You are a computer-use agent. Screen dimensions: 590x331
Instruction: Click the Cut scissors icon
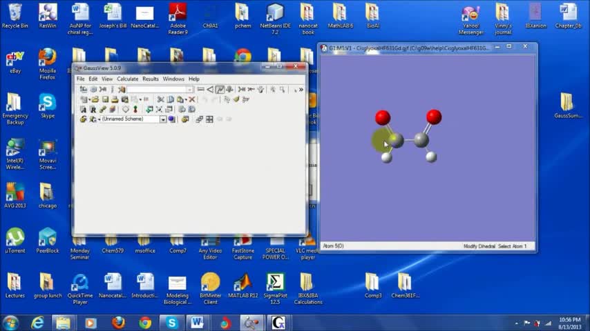coord(161,99)
